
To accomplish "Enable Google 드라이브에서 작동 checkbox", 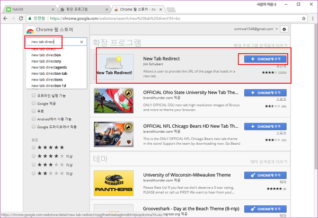I will [34, 127].
